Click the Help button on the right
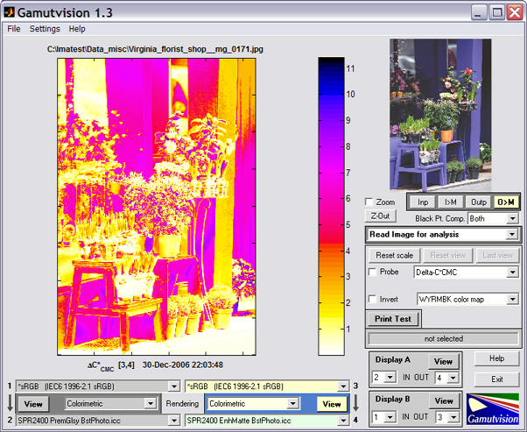 (496, 358)
